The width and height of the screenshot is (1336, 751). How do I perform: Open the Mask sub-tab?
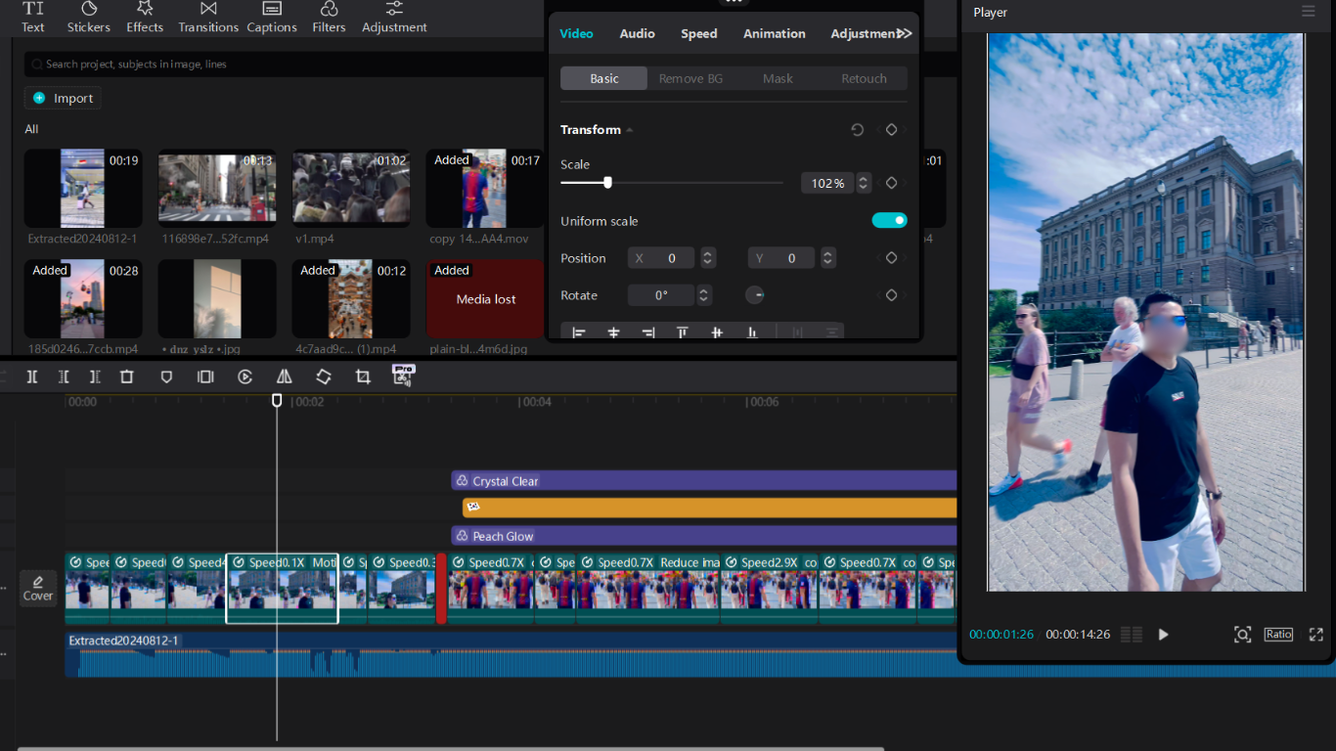click(778, 78)
